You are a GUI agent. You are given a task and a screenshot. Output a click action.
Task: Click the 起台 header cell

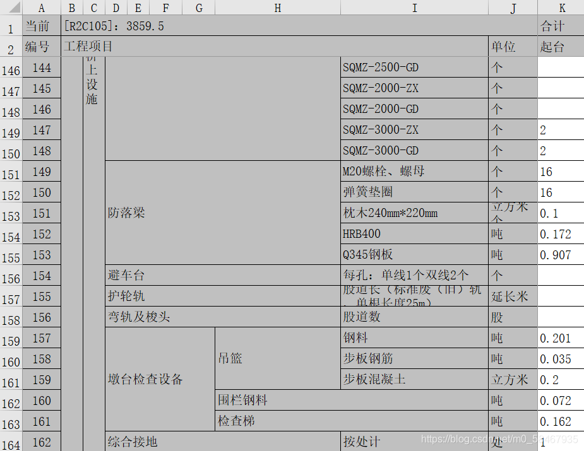[561, 47]
